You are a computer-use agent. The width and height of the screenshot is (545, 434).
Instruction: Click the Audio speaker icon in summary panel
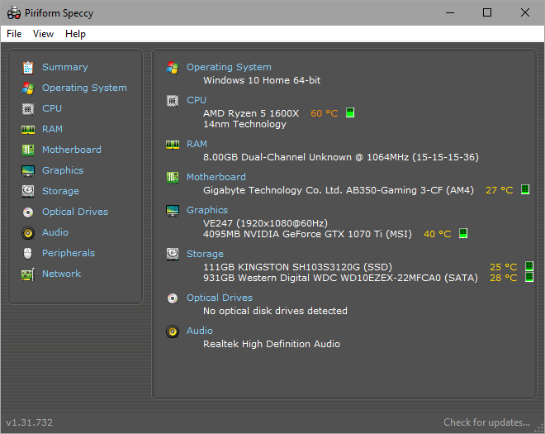173,331
